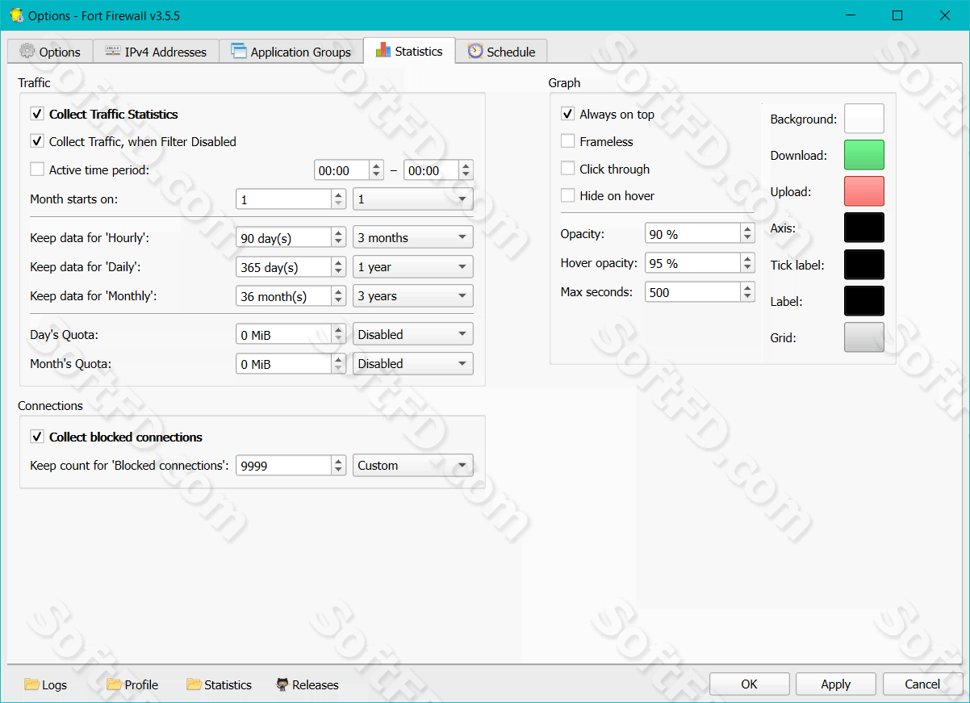Pick the Download green color swatch
The image size is (970, 703).
864,155
